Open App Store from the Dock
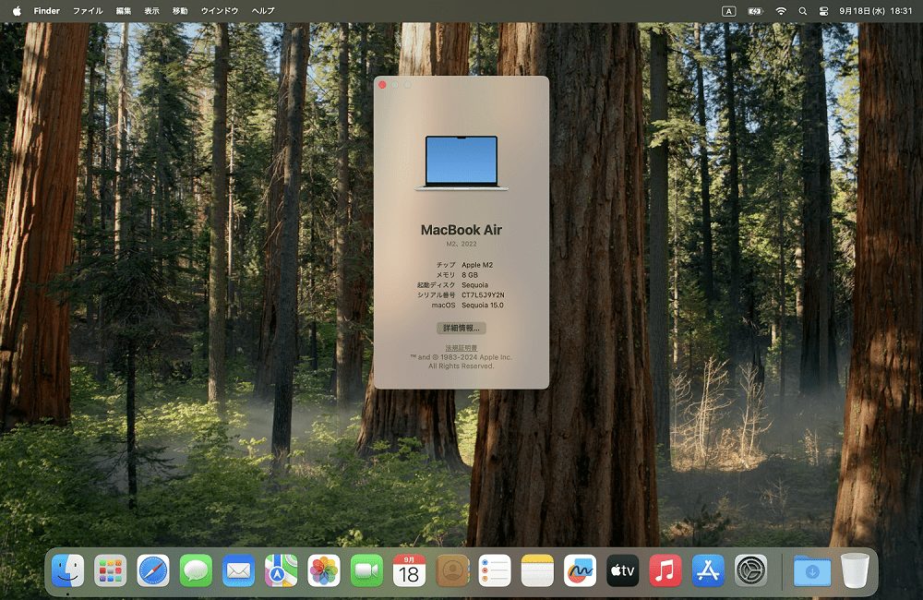 [x=708, y=570]
